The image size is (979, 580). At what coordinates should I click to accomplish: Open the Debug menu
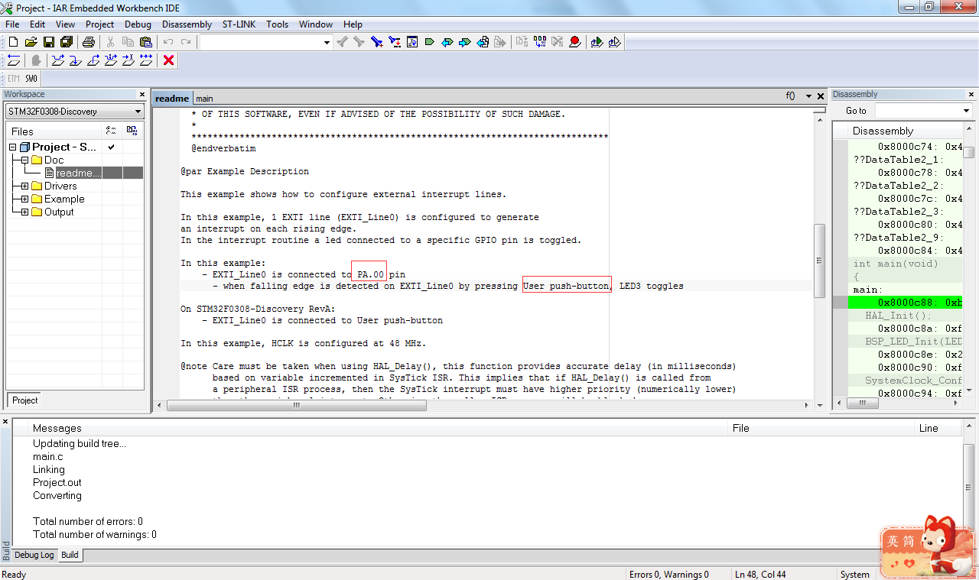click(138, 24)
